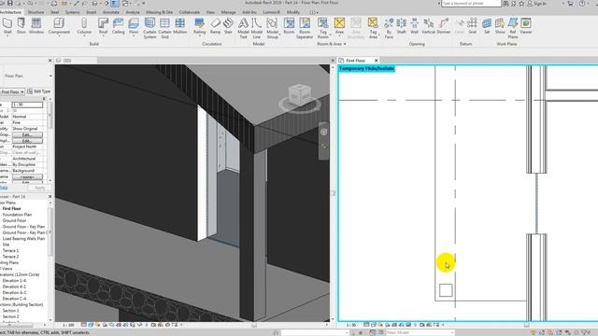
Task: Switch to the Structure ribbon tab
Action: point(36,12)
